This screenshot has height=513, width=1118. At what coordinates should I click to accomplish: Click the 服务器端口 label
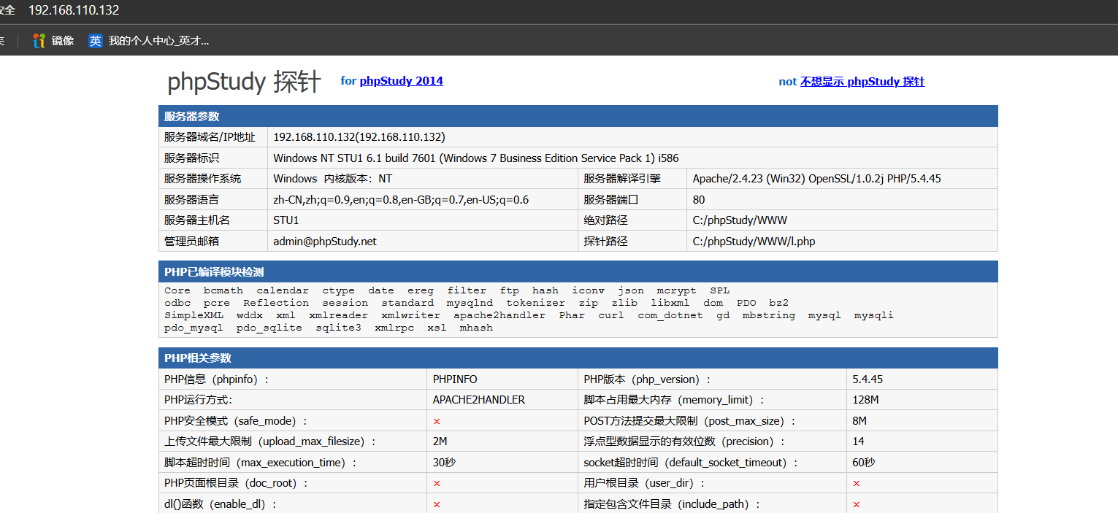[x=610, y=200]
